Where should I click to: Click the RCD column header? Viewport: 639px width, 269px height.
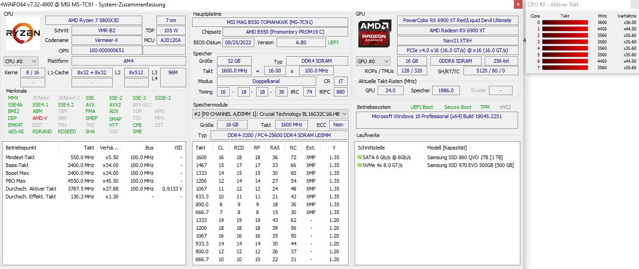pos(239,148)
